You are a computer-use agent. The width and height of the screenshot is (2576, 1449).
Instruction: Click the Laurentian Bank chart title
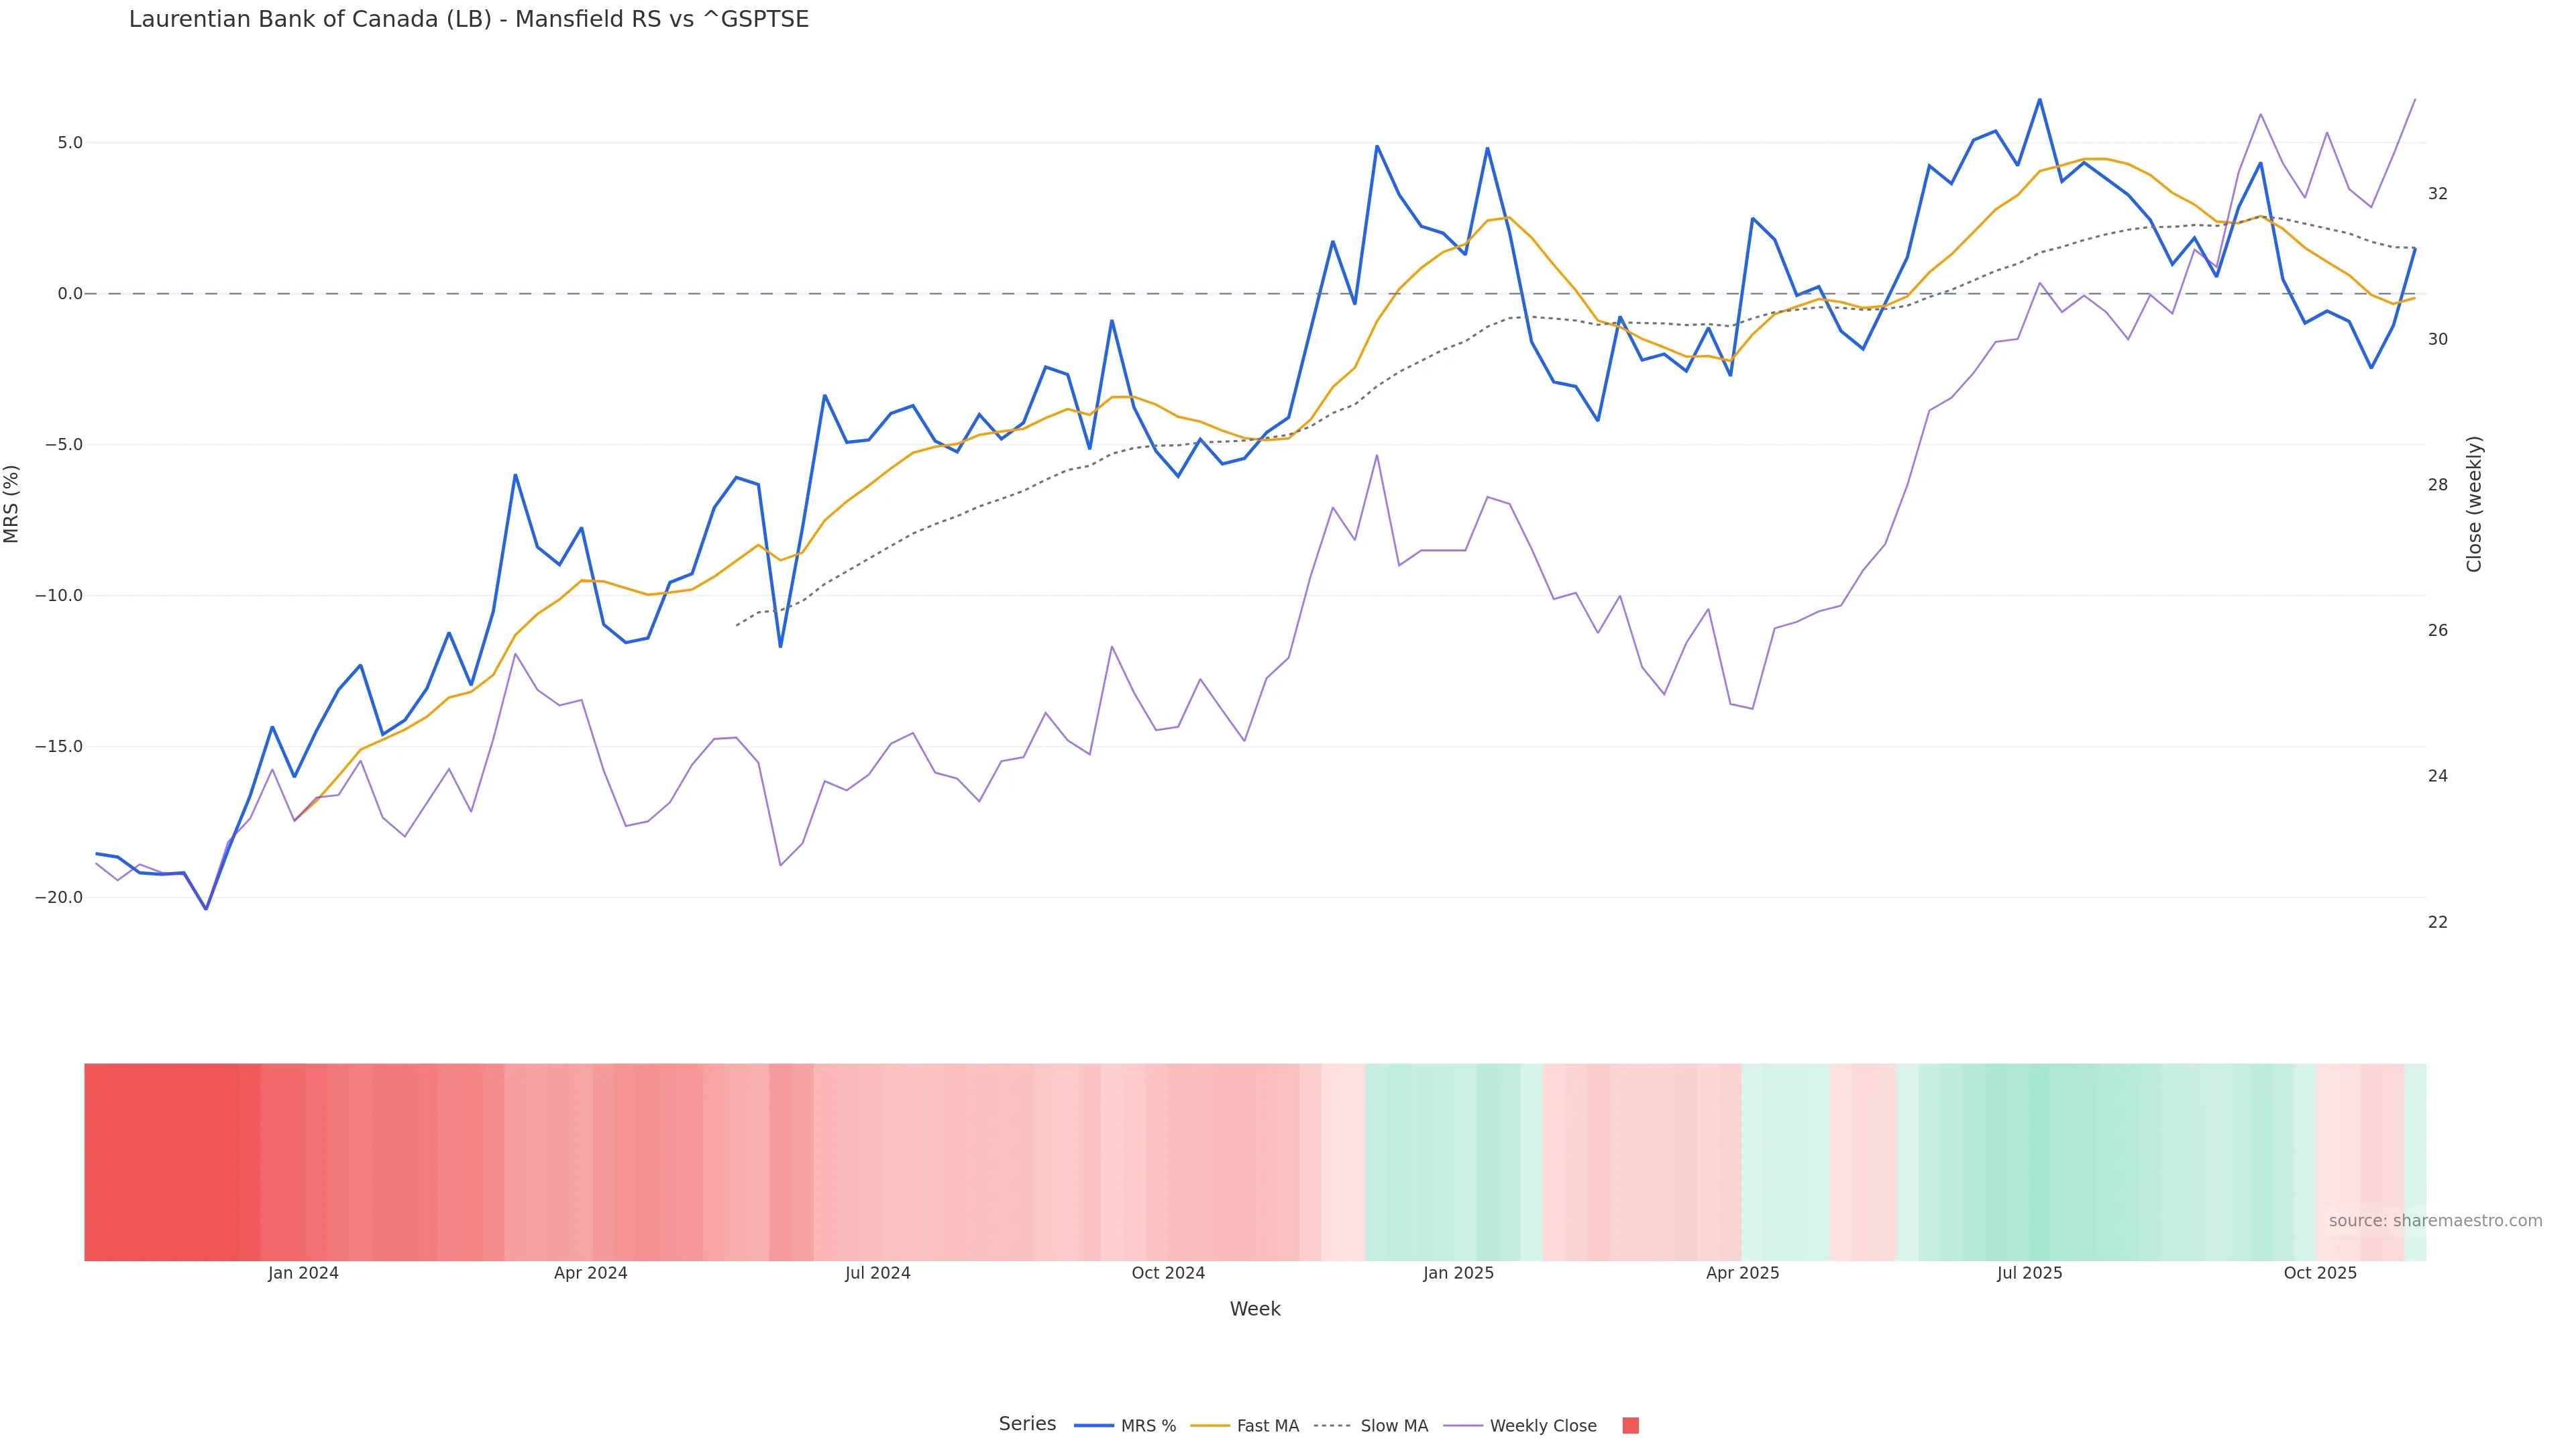click(x=468, y=19)
